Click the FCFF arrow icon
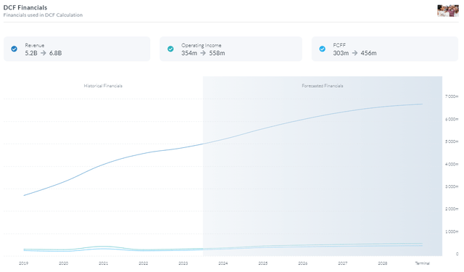464x272 pixels. point(355,53)
